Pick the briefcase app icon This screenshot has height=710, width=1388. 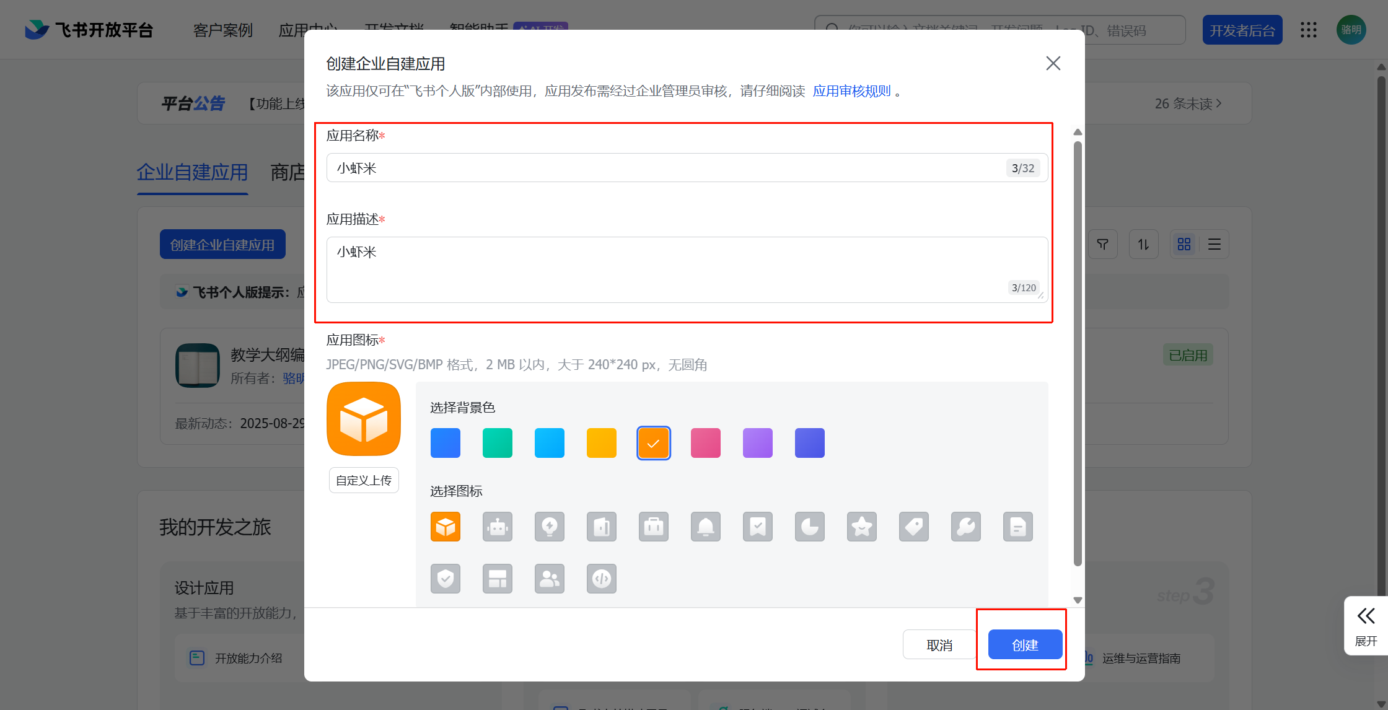tap(654, 527)
